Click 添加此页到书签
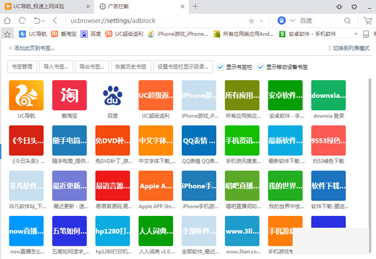 pyautogui.click(x=32, y=48)
